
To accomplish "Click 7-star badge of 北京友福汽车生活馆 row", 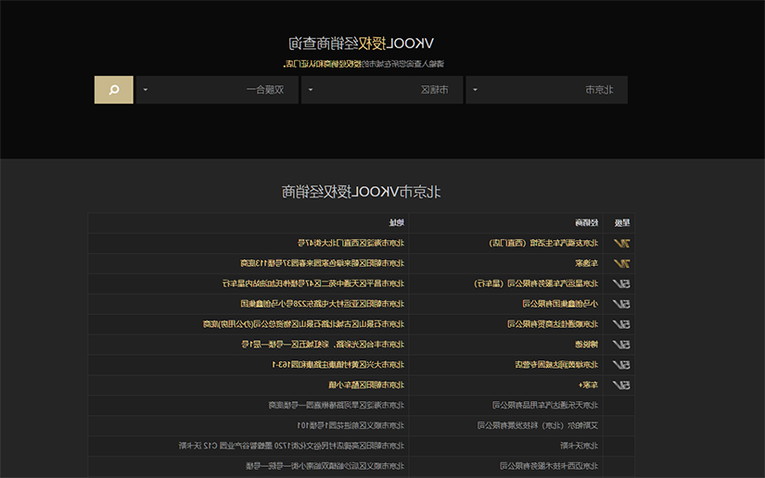I will point(621,243).
